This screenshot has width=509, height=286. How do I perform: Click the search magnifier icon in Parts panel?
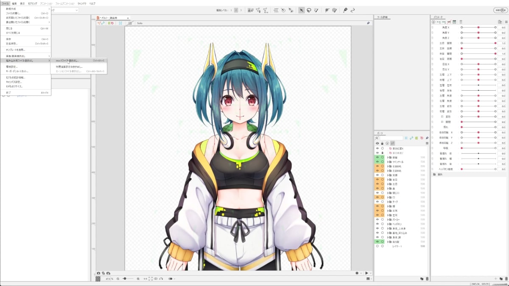click(377, 138)
